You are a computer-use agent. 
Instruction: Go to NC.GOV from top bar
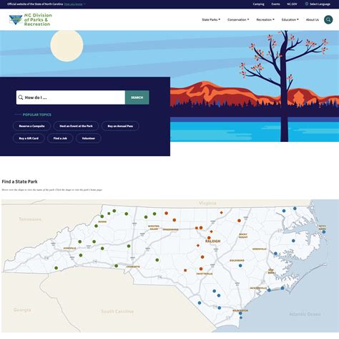292,4
